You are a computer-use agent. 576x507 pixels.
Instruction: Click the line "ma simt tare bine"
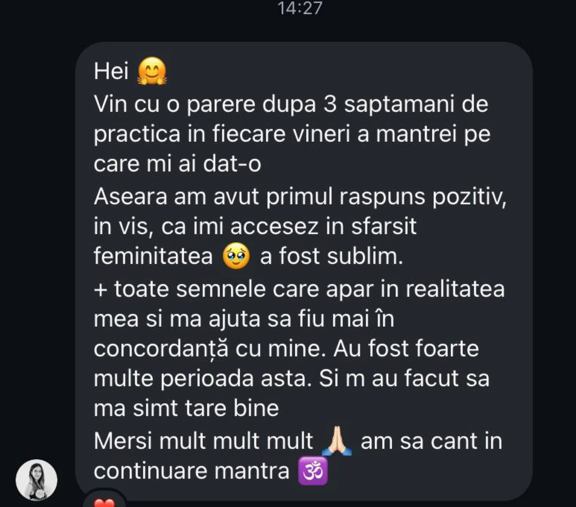coord(186,408)
